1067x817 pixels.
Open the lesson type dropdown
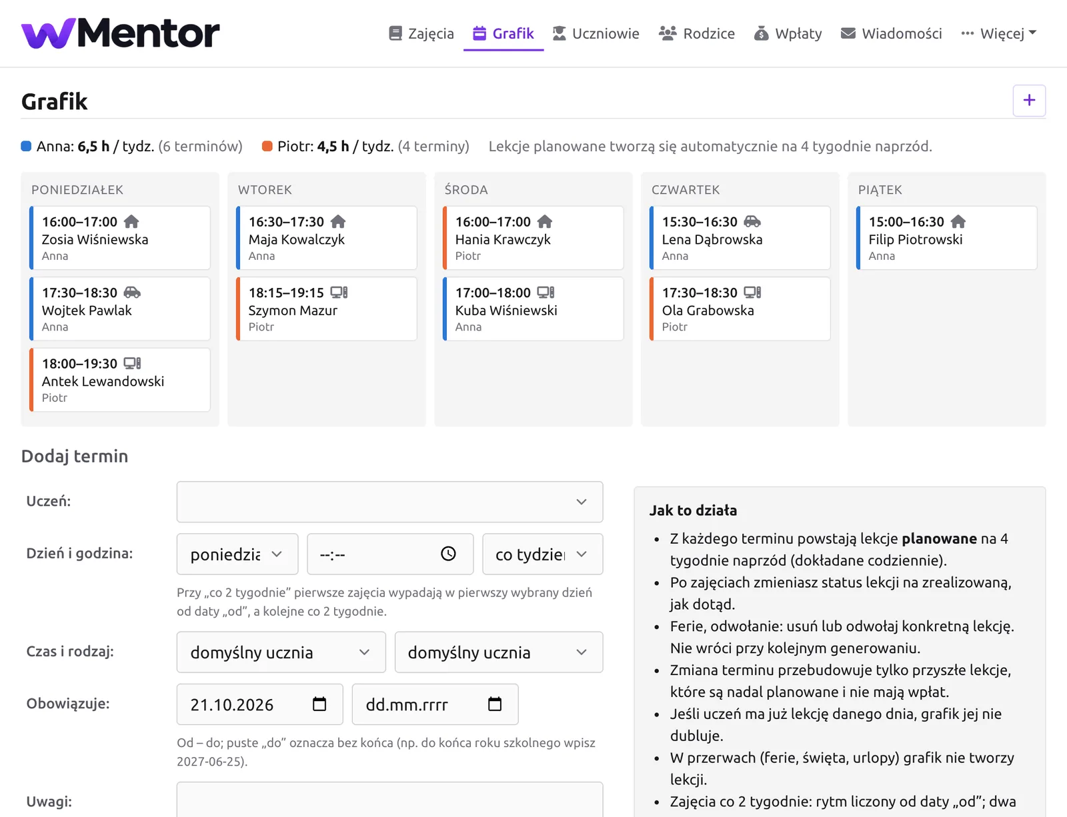pos(499,652)
